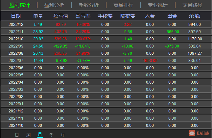
Task: Select the 2021/10 date cell
Action: [16, 126]
